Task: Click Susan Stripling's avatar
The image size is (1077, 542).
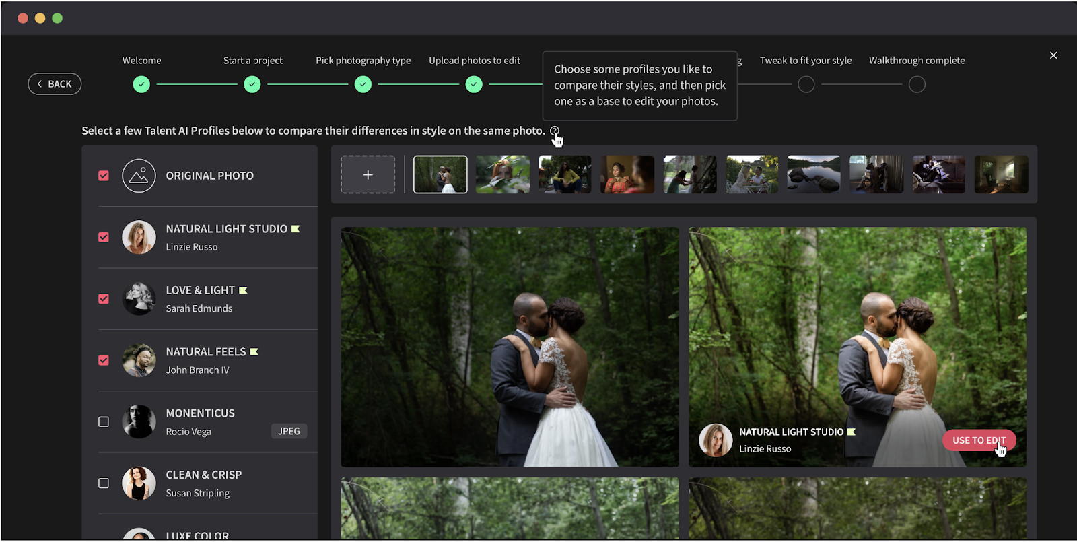Action: 139,483
